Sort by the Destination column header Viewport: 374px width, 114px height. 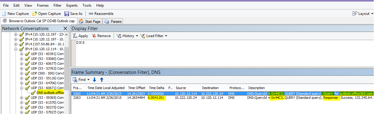point(214,88)
